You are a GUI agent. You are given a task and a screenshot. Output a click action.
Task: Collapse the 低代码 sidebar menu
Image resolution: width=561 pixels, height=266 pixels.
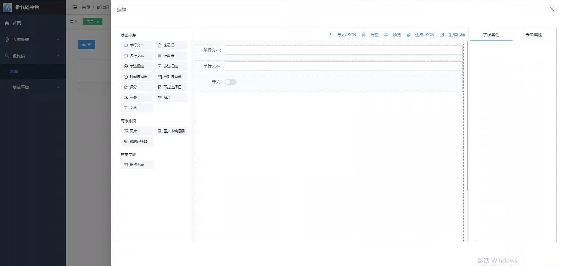click(33, 56)
